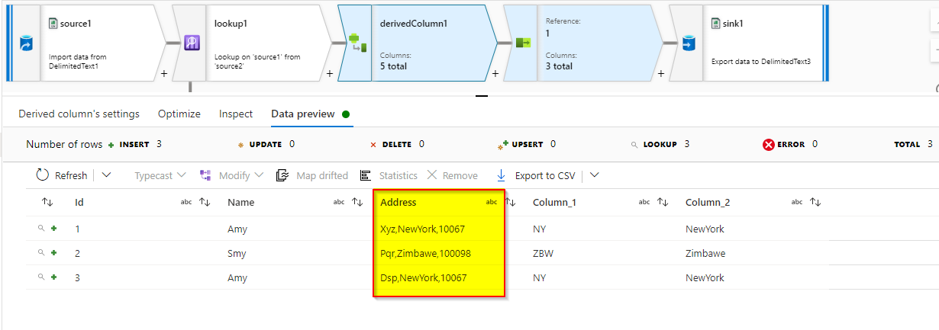
Task: Select the source1 node icon
Action: pyautogui.click(x=24, y=43)
